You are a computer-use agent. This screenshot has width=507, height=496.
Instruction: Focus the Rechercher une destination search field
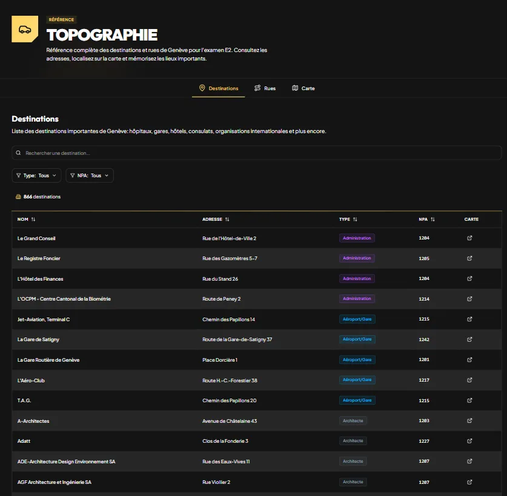(257, 153)
